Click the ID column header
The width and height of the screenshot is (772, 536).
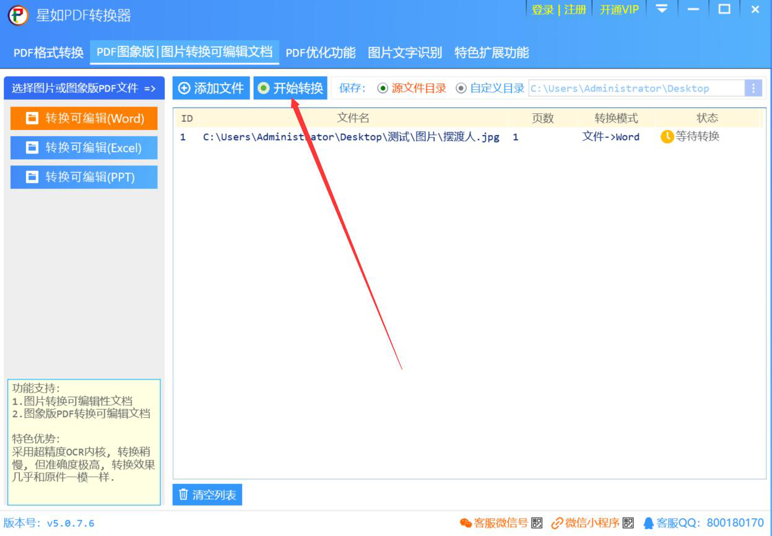(187, 118)
